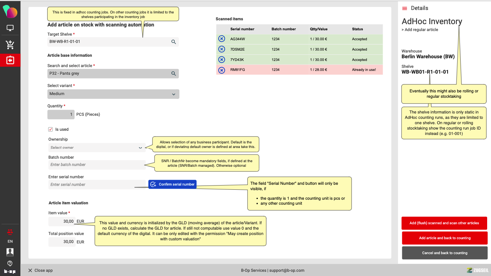Toggle the hamburger menu next to Details
The height and width of the screenshot is (276, 491).
[x=405, y=8]
